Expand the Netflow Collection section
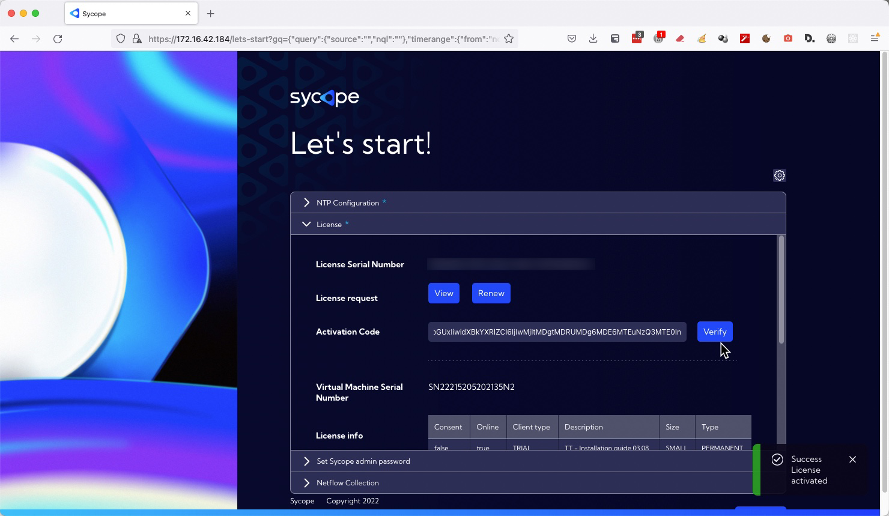 [523, 483]
